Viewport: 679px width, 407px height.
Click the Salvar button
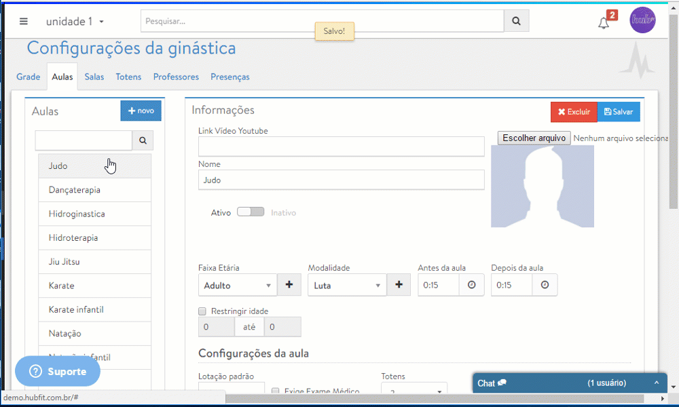click(618, 111)
